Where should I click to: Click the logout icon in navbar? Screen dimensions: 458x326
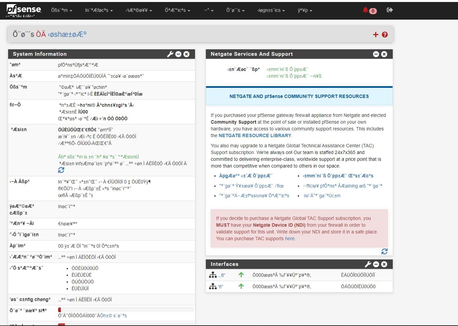(x=390, y=10)
